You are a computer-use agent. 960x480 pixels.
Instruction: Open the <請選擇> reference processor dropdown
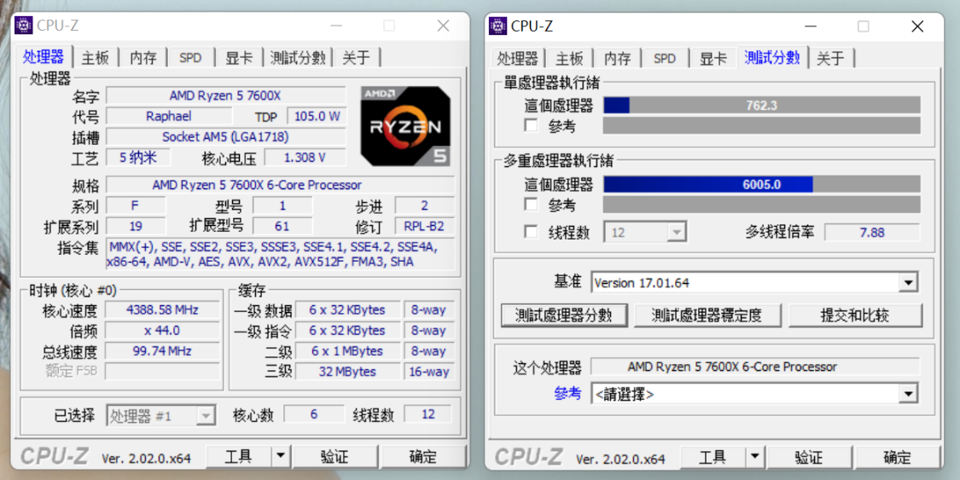[908, 394]
